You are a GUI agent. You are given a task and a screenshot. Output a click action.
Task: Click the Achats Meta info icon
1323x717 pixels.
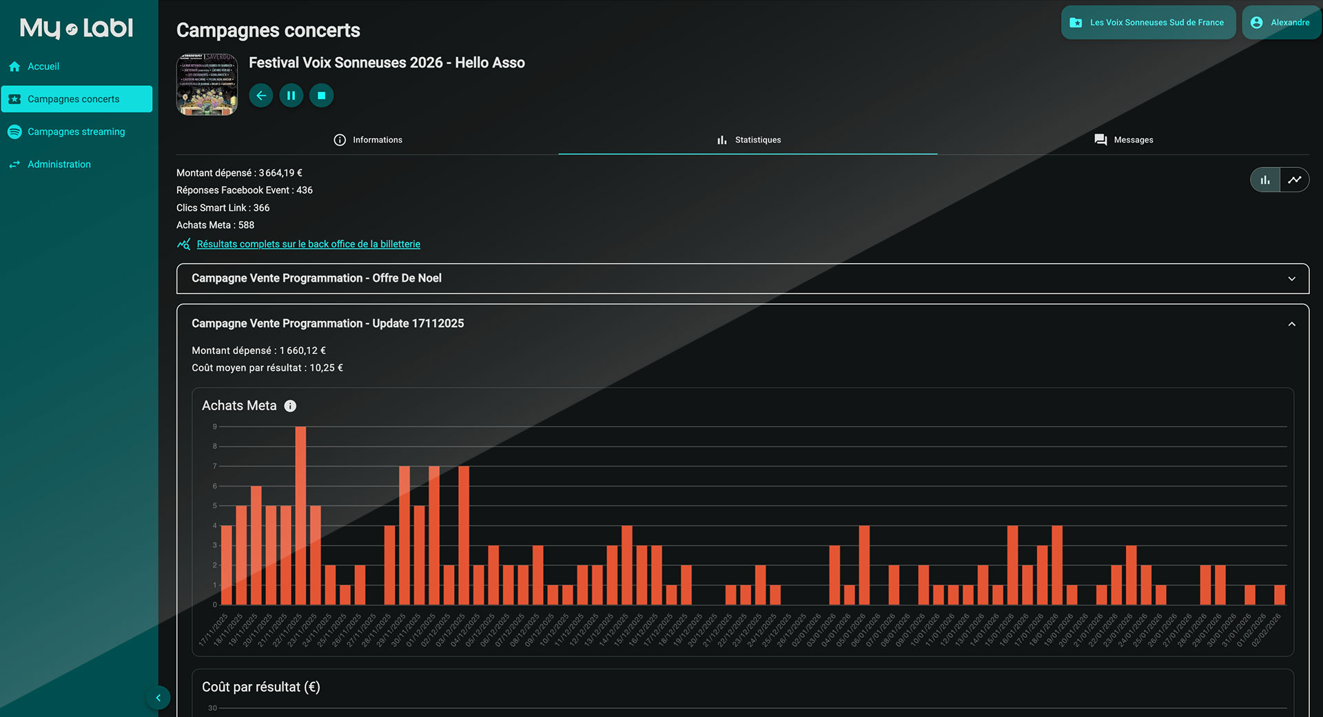tap(290, 406)
